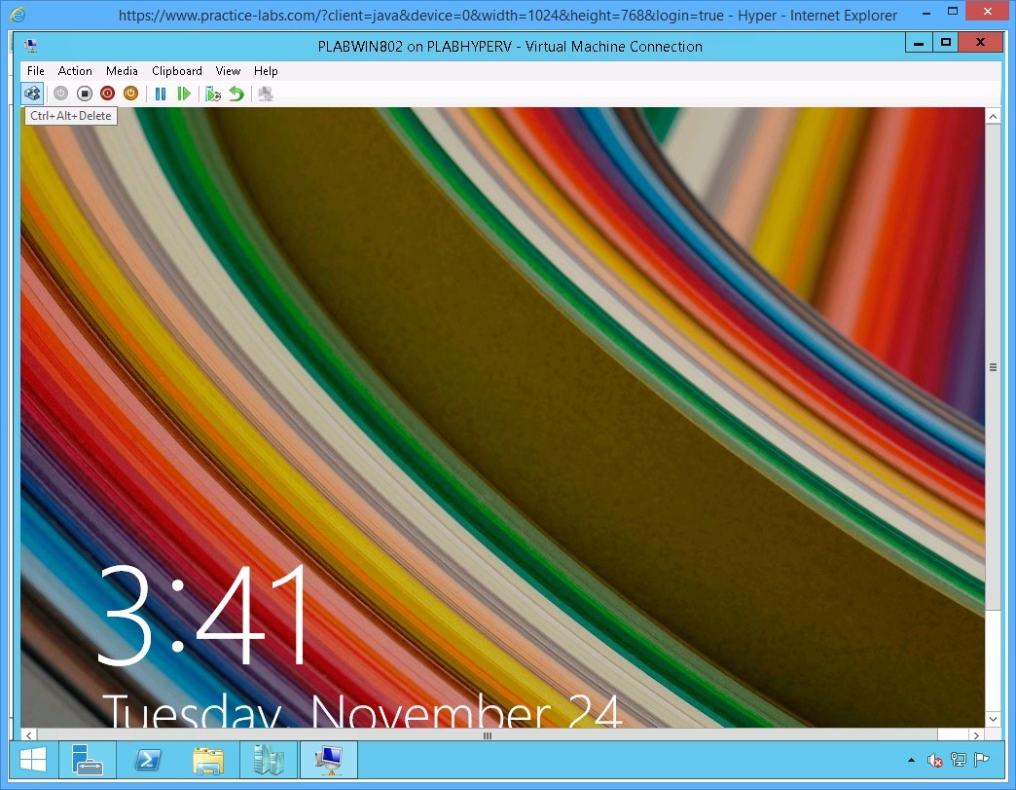Shut down the guest operating system
This screenshot has height=790, width=1016.
(107, 93)
